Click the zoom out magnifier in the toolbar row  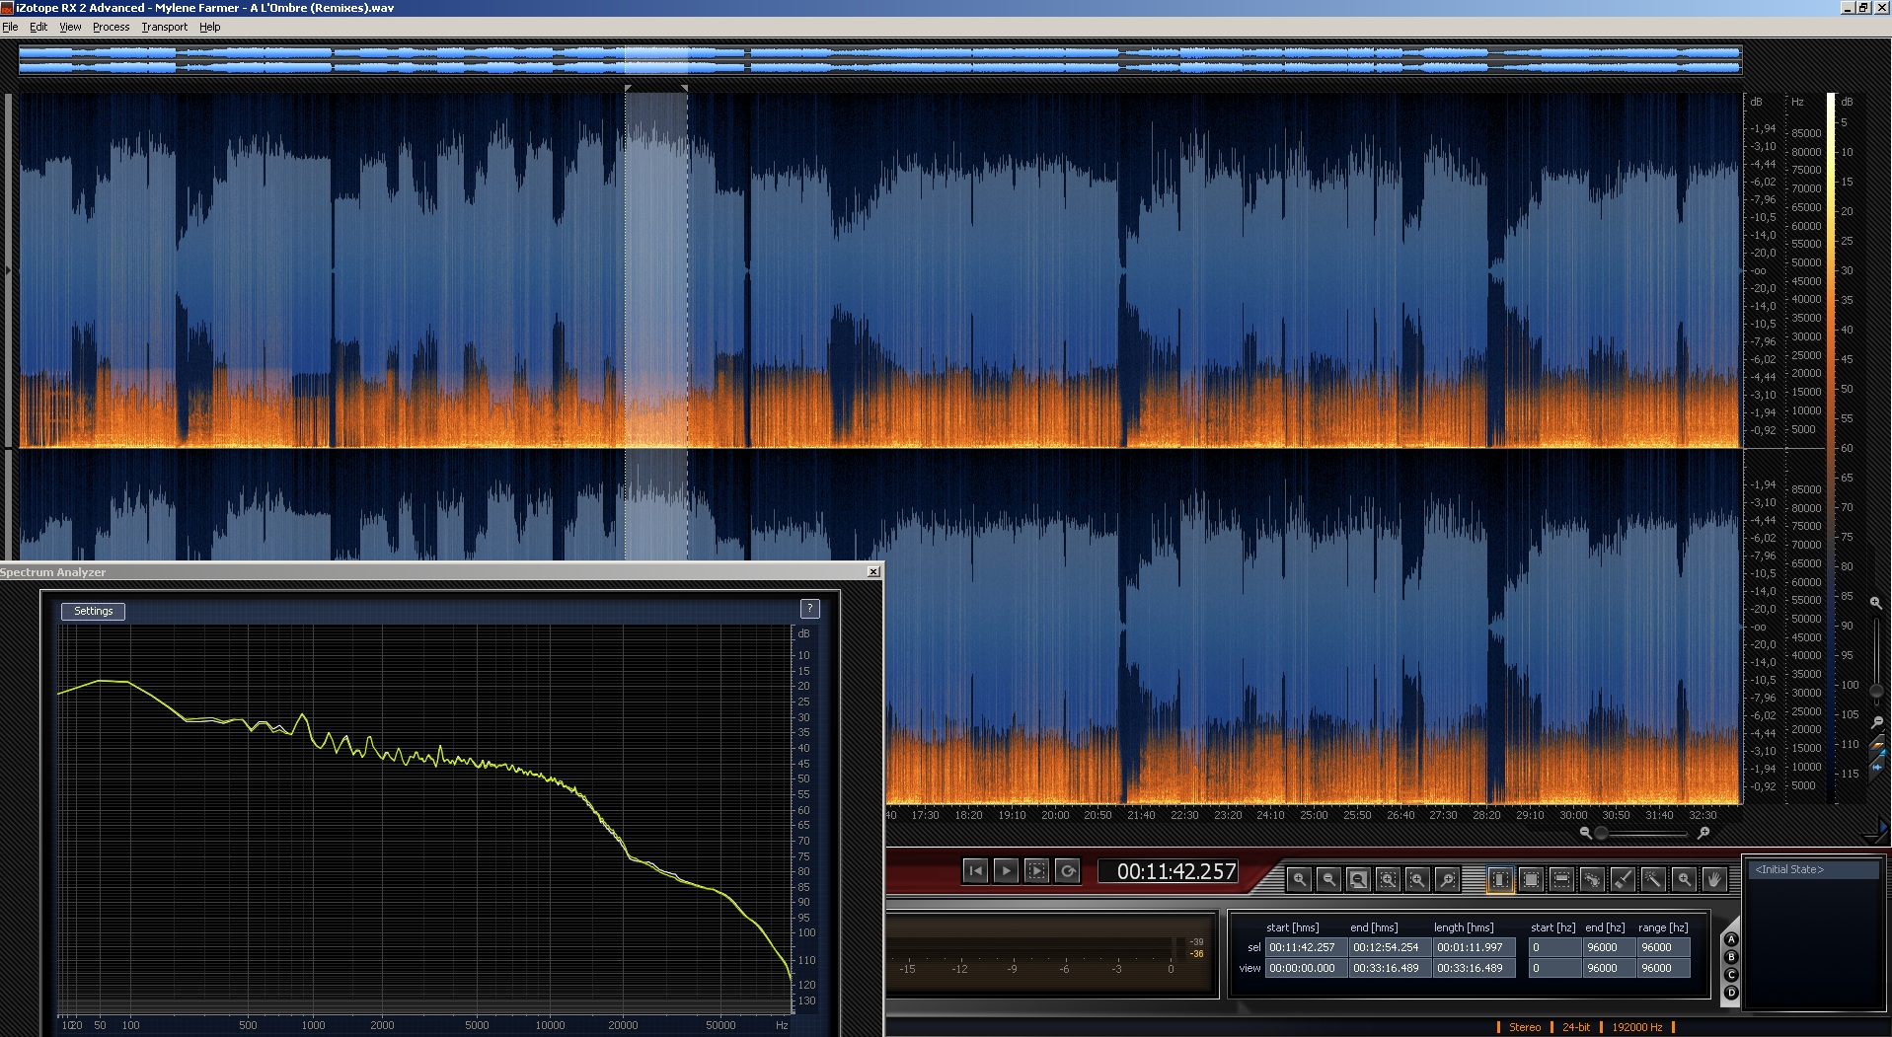click(1328, 878)
